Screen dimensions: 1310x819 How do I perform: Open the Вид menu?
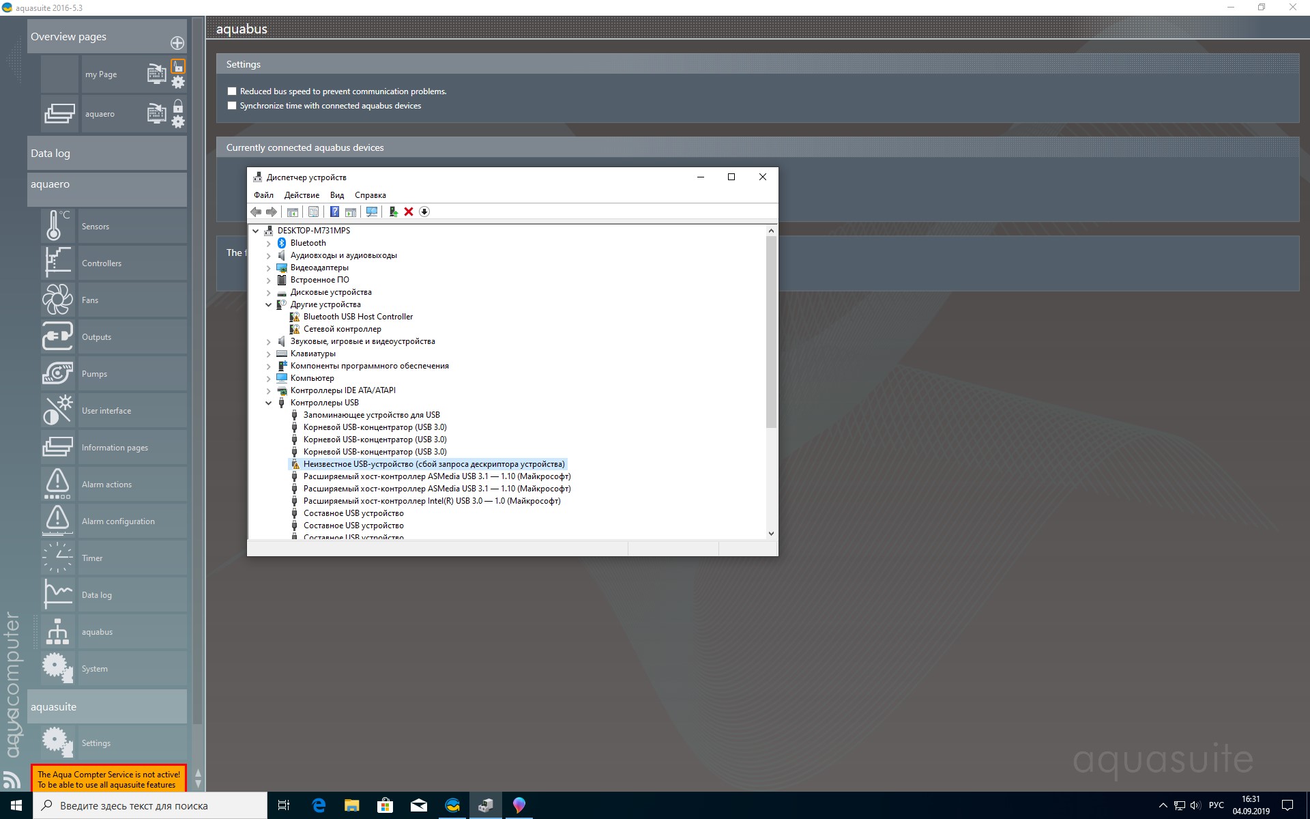336,195
